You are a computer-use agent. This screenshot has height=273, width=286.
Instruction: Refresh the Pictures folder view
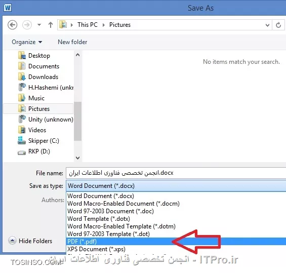[x=278, y=25]
